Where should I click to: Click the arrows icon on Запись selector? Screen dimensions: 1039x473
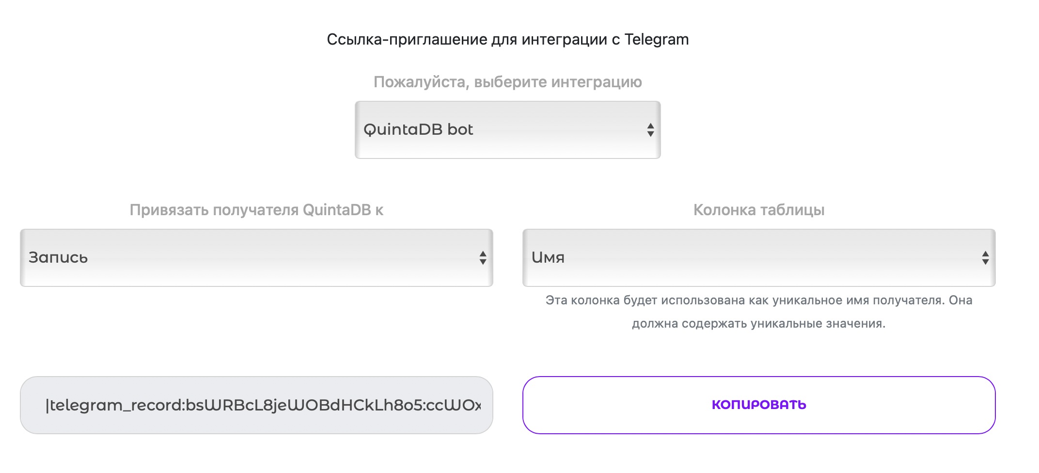click(483, 258)
